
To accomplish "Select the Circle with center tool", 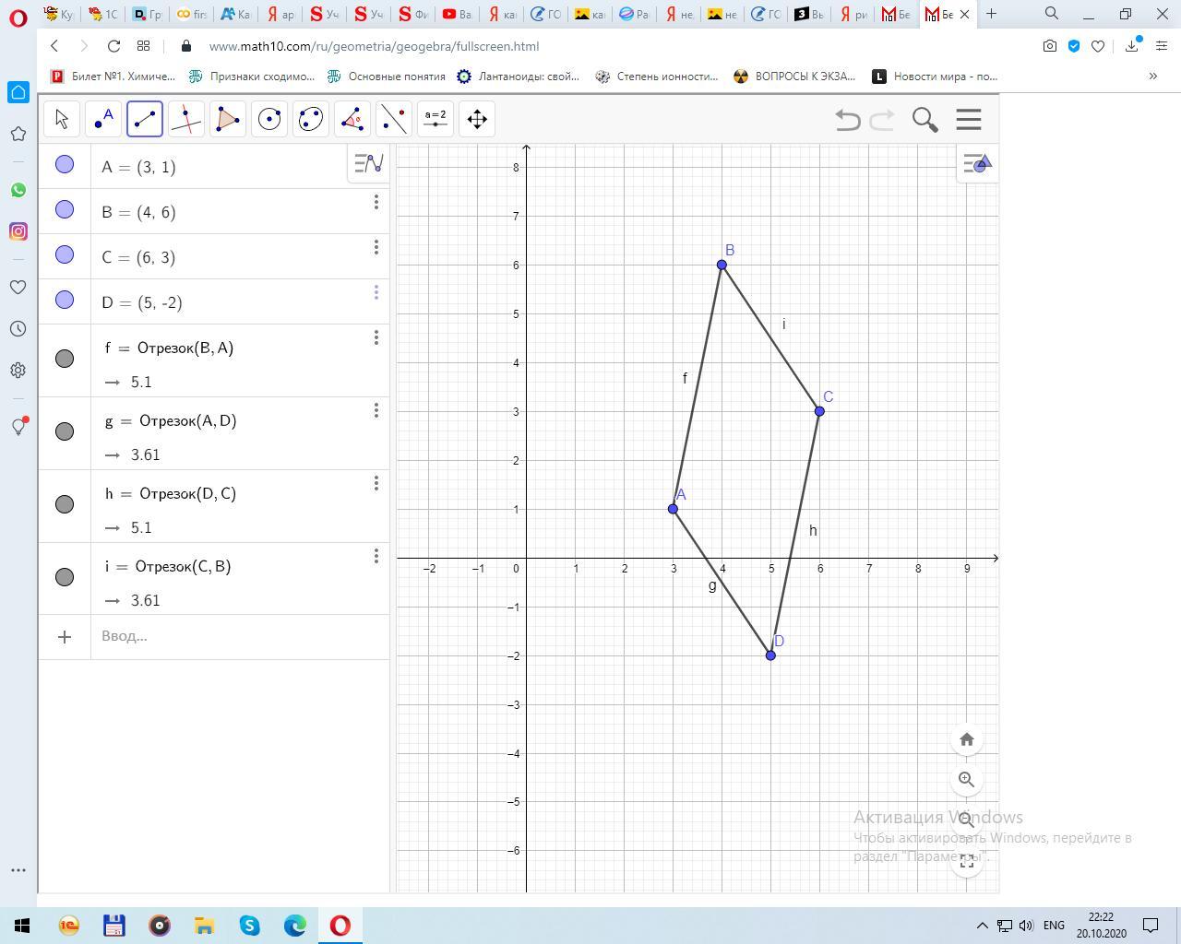I will [x=269, y=119].
